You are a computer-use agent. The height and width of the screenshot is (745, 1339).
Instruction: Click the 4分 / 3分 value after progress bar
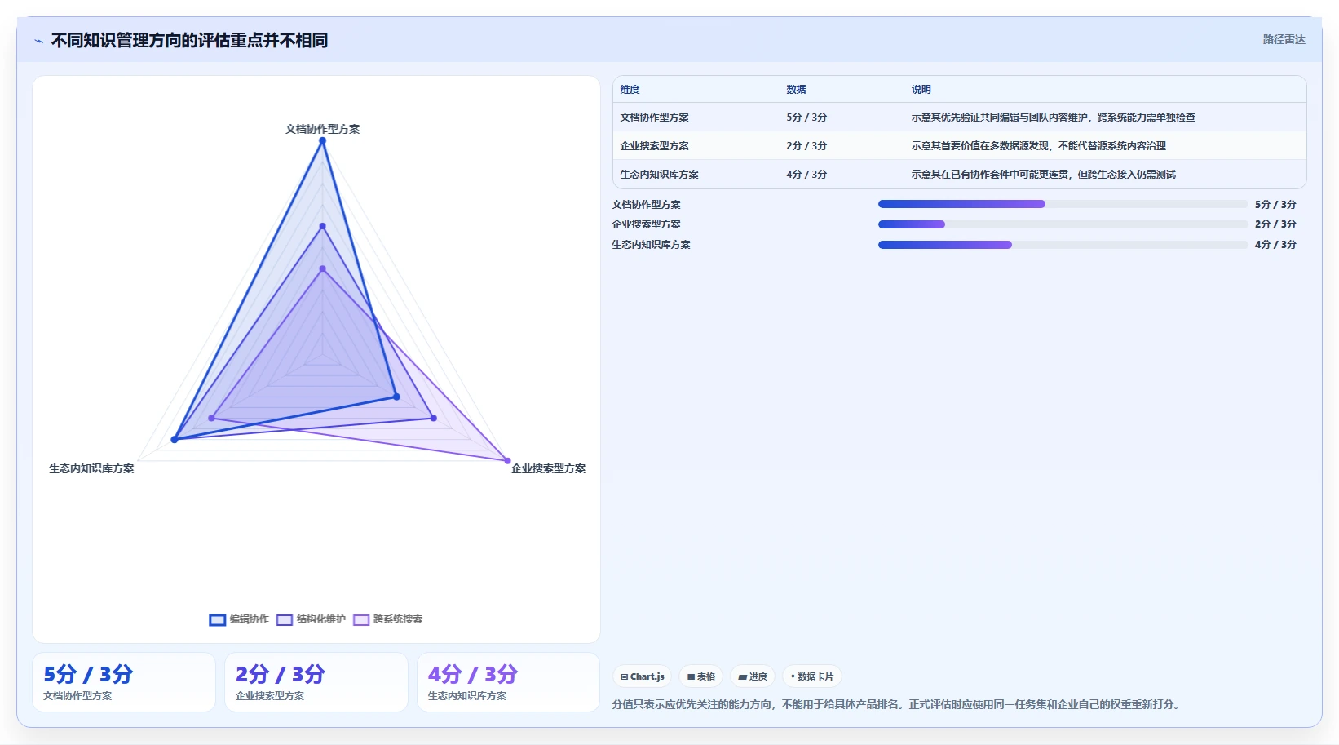(1275, 245)
